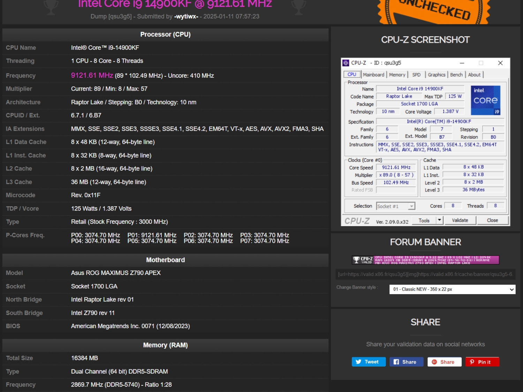The height and width of the screenshot is (392, 523).
Task: Switch to the SPD tab
Action: tap(416, 75)
